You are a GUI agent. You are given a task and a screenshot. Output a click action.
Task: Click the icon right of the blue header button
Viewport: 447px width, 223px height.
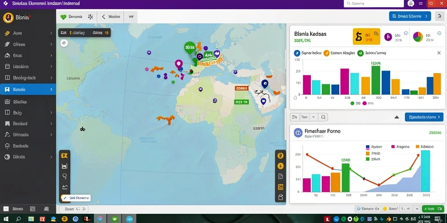440,17
